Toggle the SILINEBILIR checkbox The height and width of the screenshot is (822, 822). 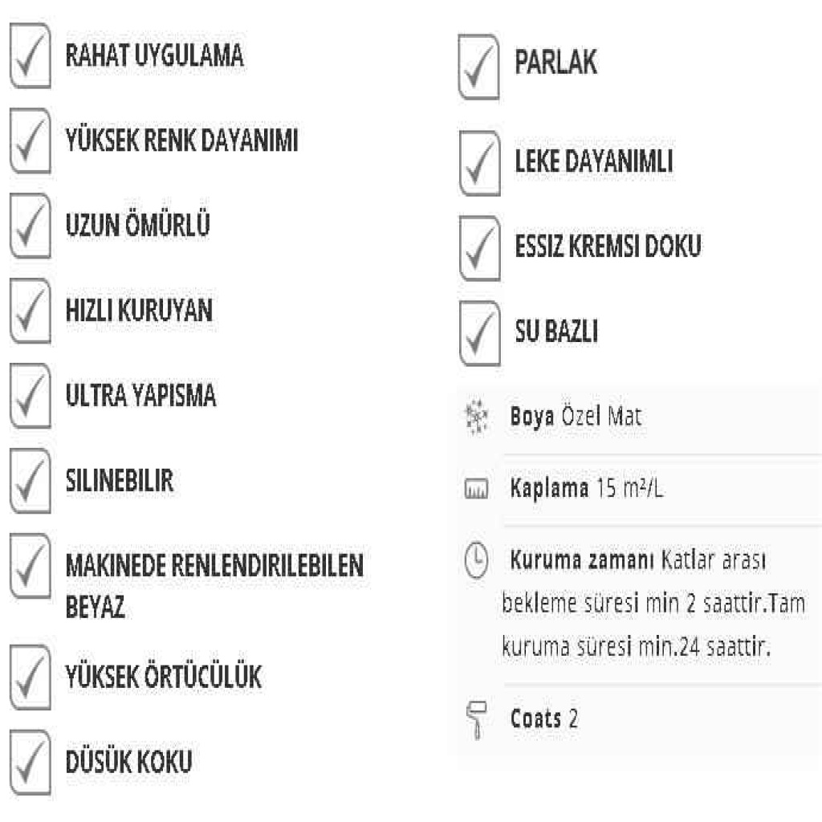click(31, 483)
